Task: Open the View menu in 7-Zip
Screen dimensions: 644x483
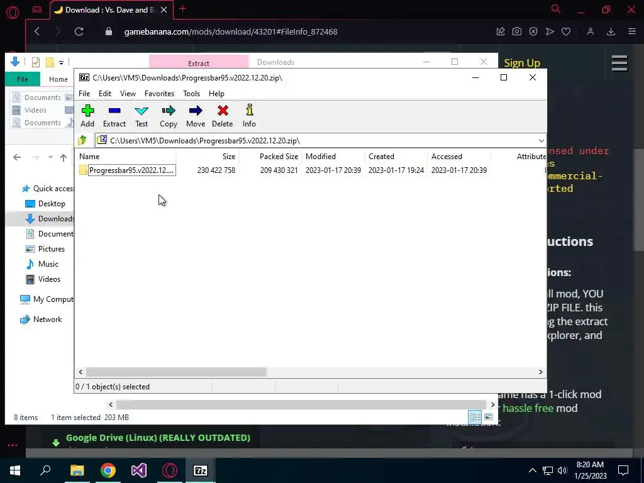Action: (128, 94)
